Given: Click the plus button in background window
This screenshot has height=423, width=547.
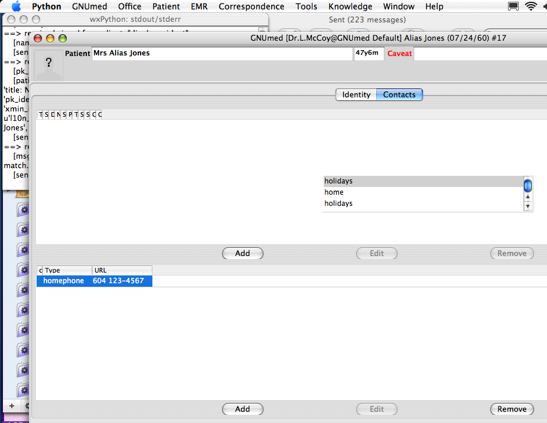Looking at the screenshot, I should click(12, 406).
